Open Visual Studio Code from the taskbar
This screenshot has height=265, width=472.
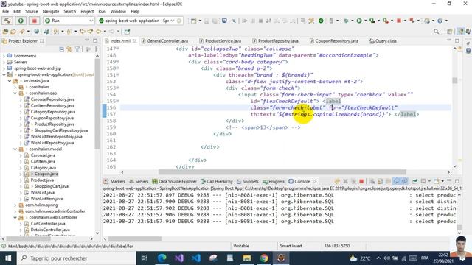(x=195, y=258)
